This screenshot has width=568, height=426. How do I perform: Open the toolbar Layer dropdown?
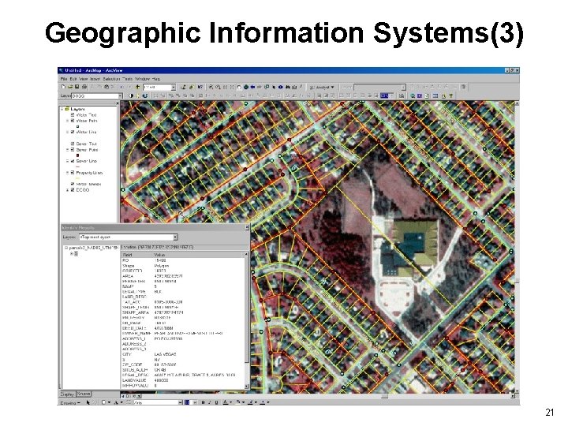pos(120,96)
